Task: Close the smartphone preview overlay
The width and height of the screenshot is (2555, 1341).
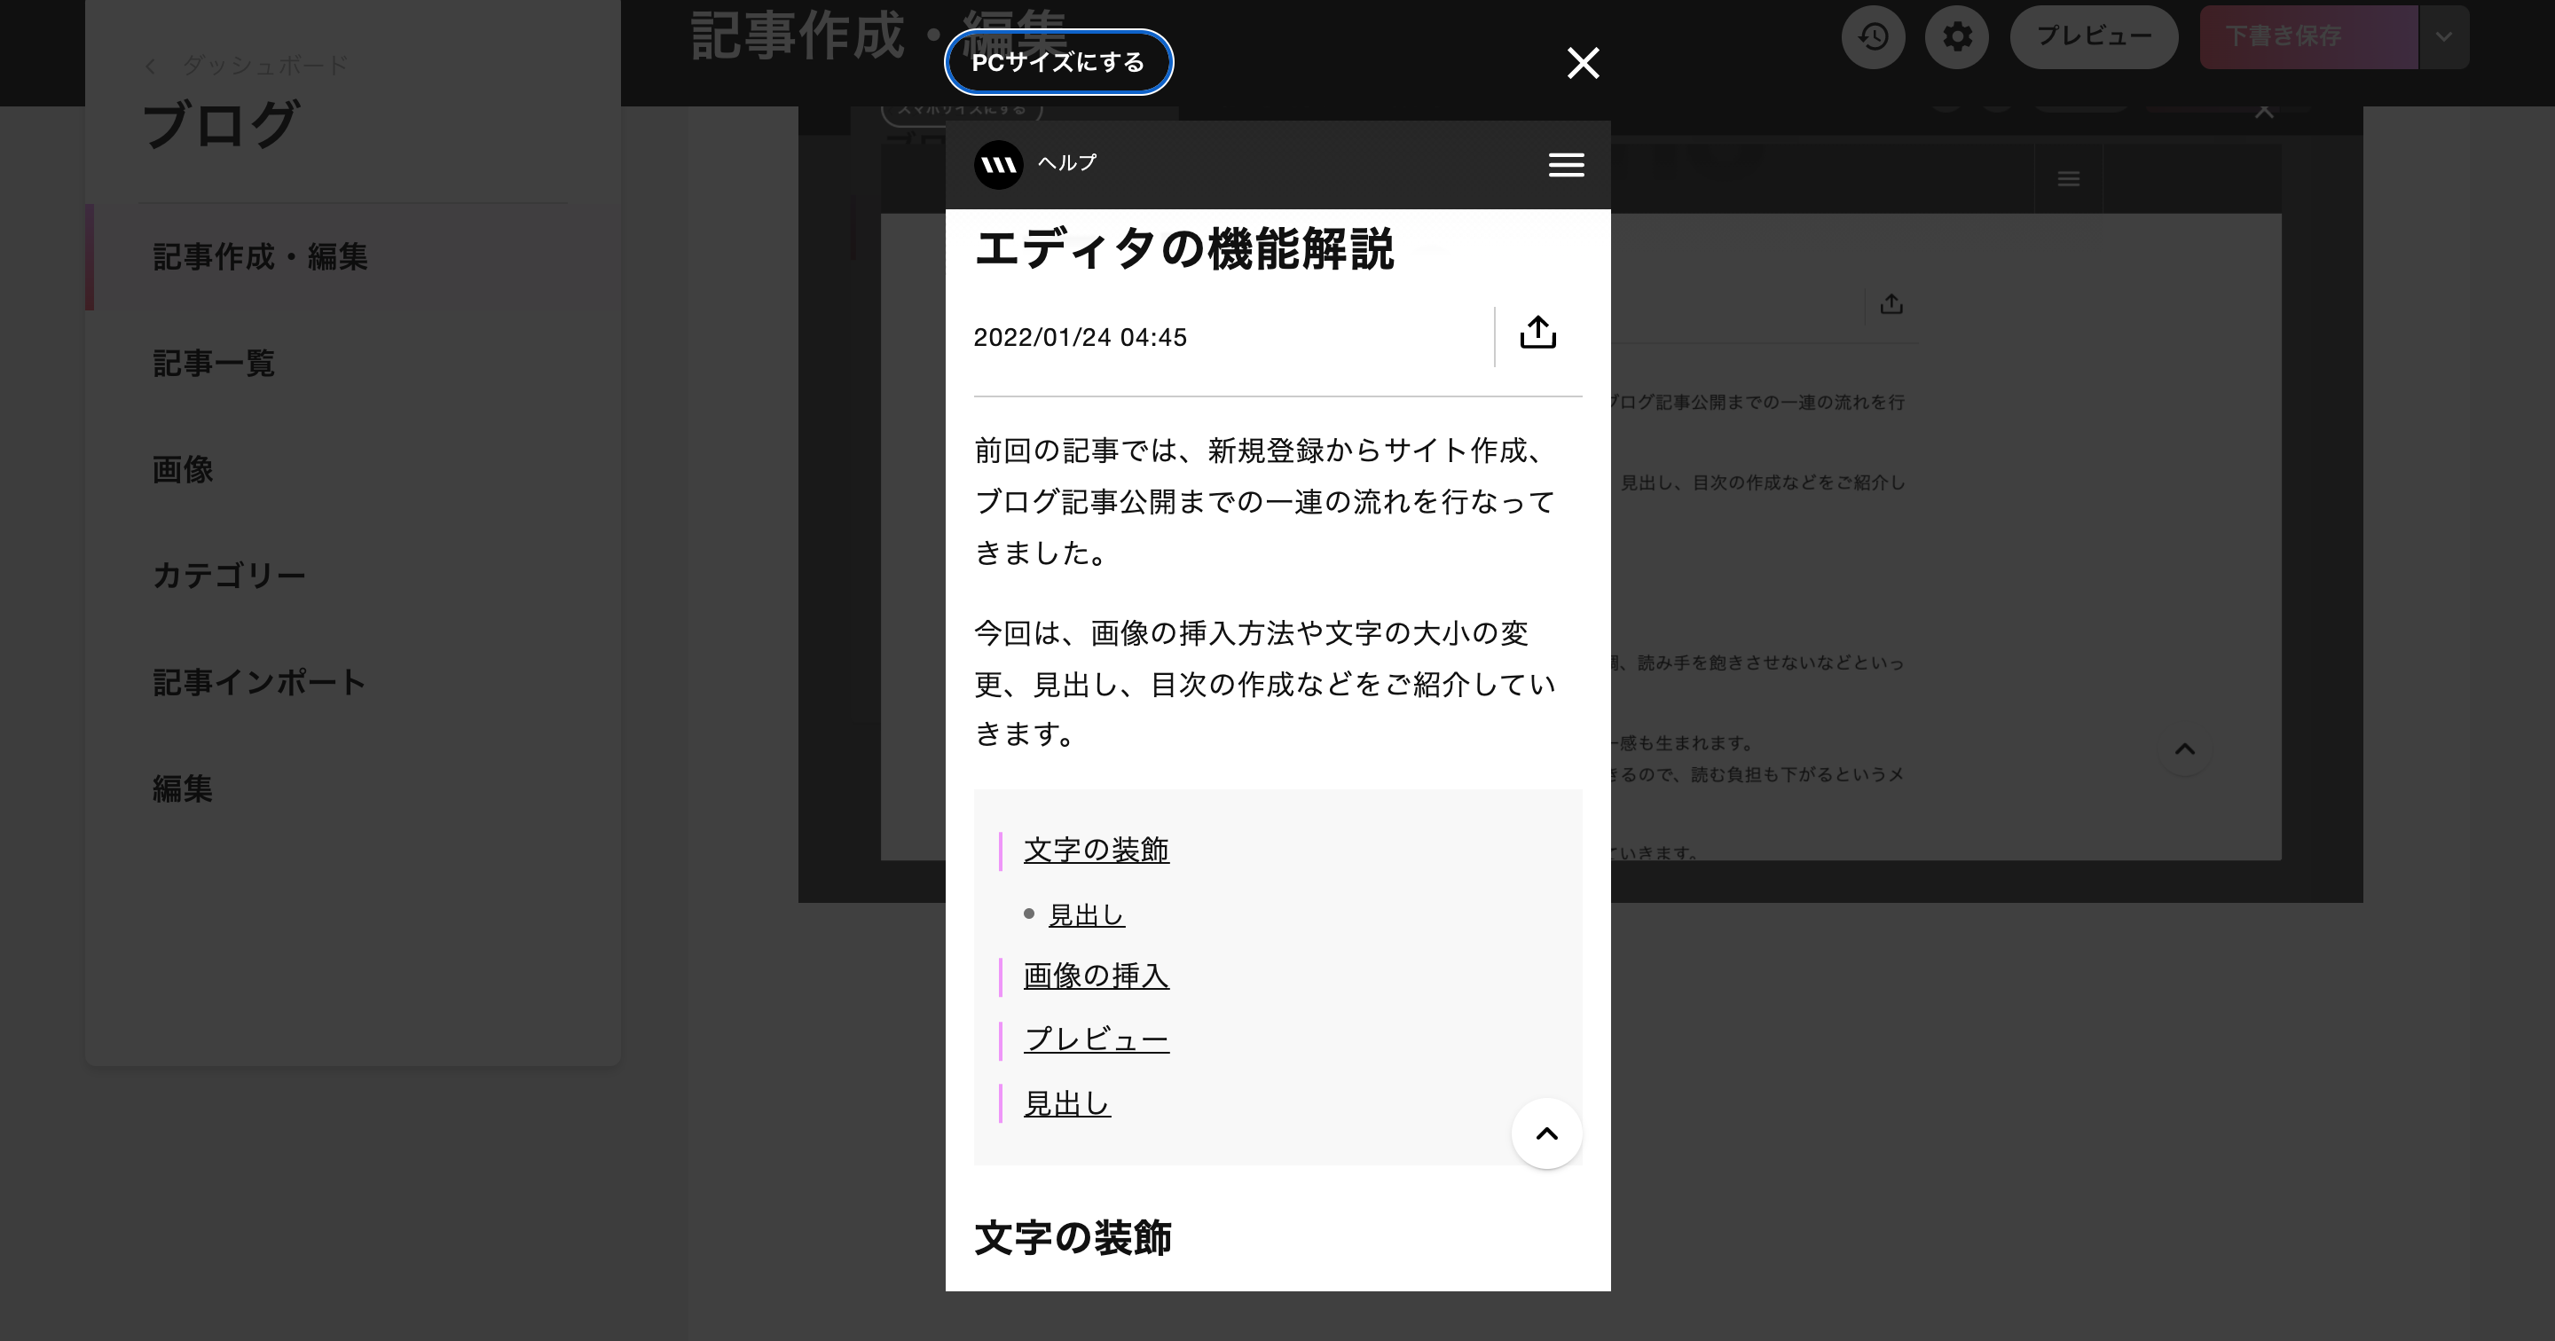Action: 1583,64
